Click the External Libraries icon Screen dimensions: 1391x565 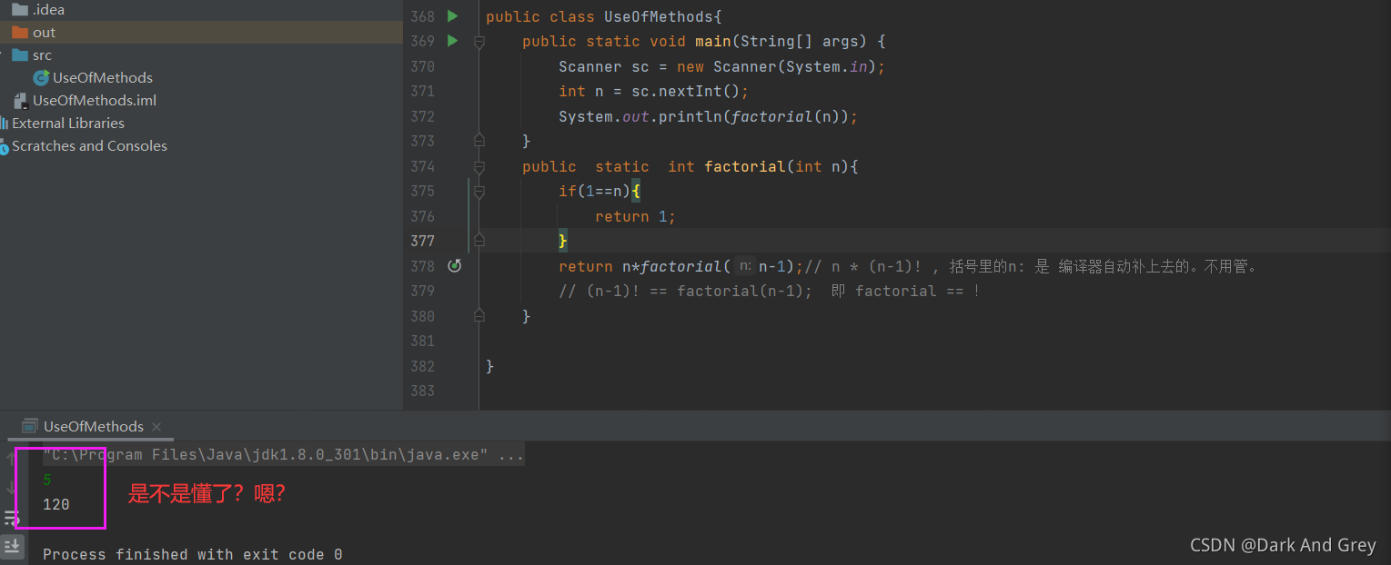point(5,124)
